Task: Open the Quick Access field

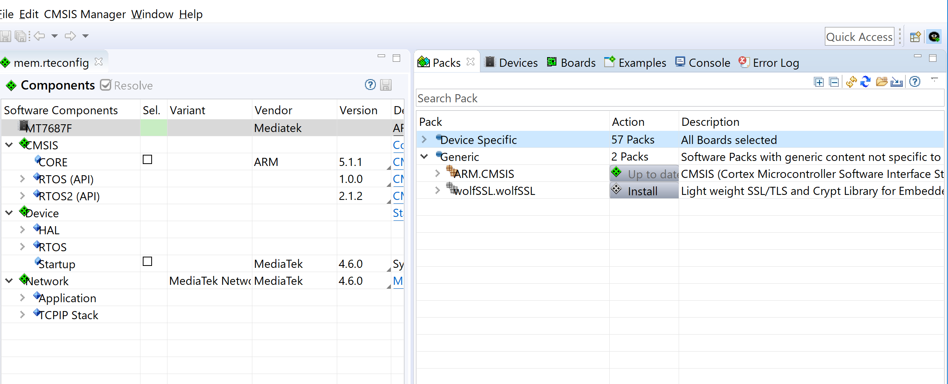Action: tap(859, 36)
